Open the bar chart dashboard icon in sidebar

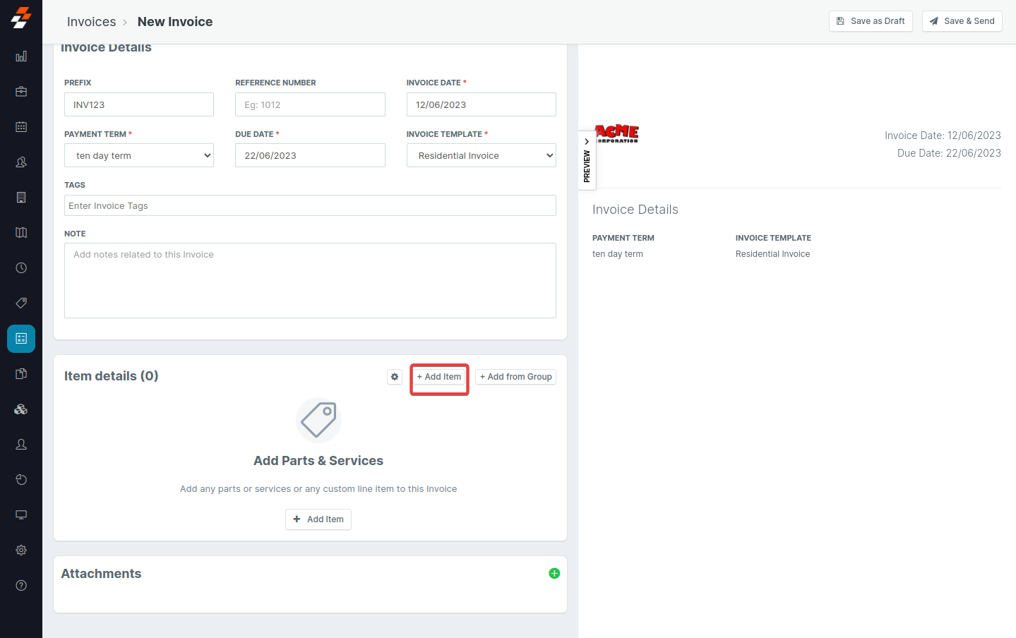point(21,56)
